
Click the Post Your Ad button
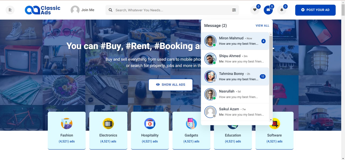[x=315, y=10]
